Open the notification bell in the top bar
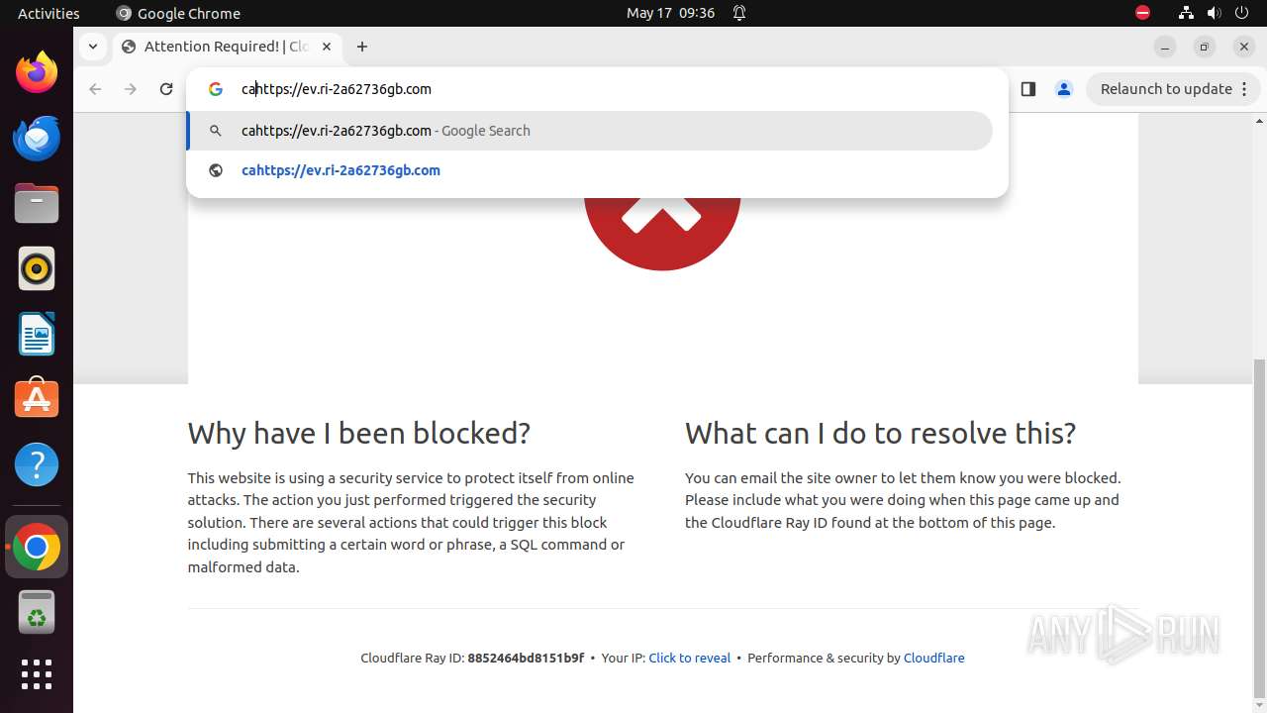 pos(739,13)
